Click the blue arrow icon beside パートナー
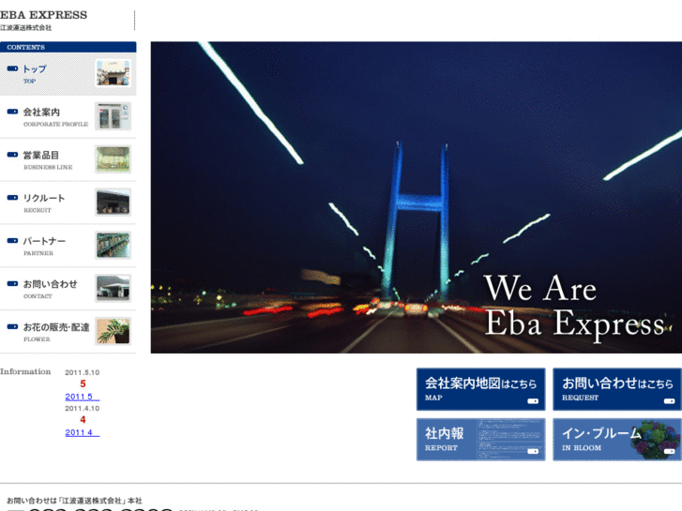This screenshot has height=511, width=682. click(12, 241)
